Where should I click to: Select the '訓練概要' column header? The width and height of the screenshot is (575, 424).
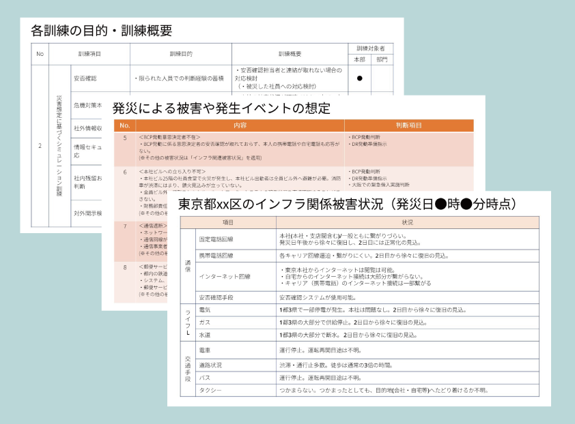(x=290, y=54)
